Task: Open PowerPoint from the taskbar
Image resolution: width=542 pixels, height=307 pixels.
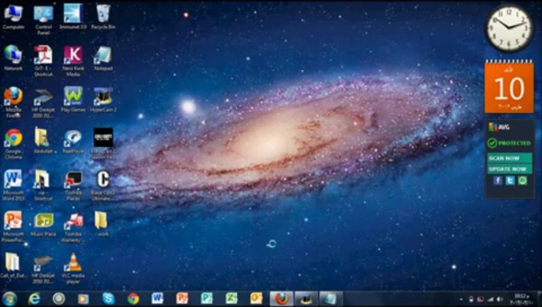Action: click(x=182, y=298)
